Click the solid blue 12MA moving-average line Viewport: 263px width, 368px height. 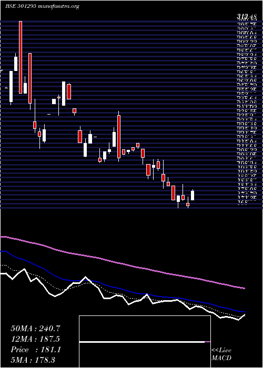(122, 288)
